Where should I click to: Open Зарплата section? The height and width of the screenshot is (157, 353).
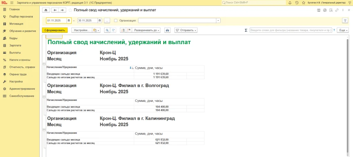click(x=15, y=45)
